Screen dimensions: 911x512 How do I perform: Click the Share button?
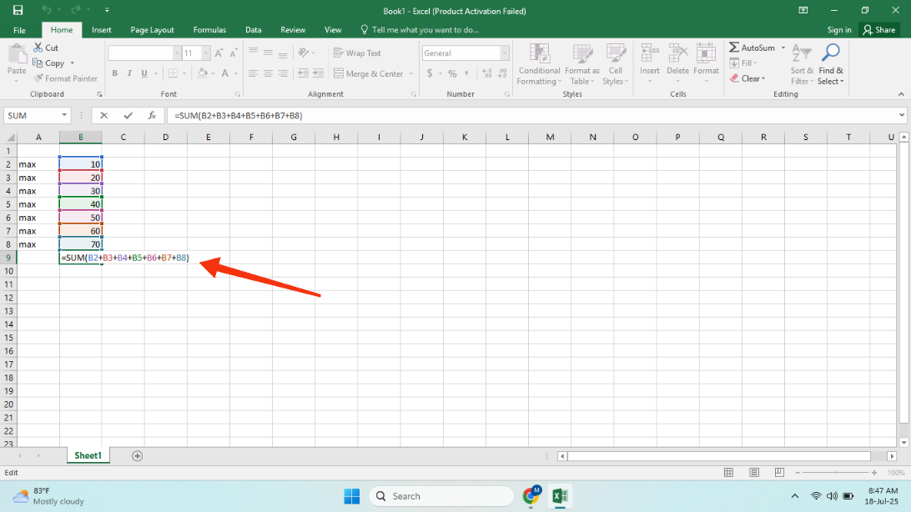879,30
